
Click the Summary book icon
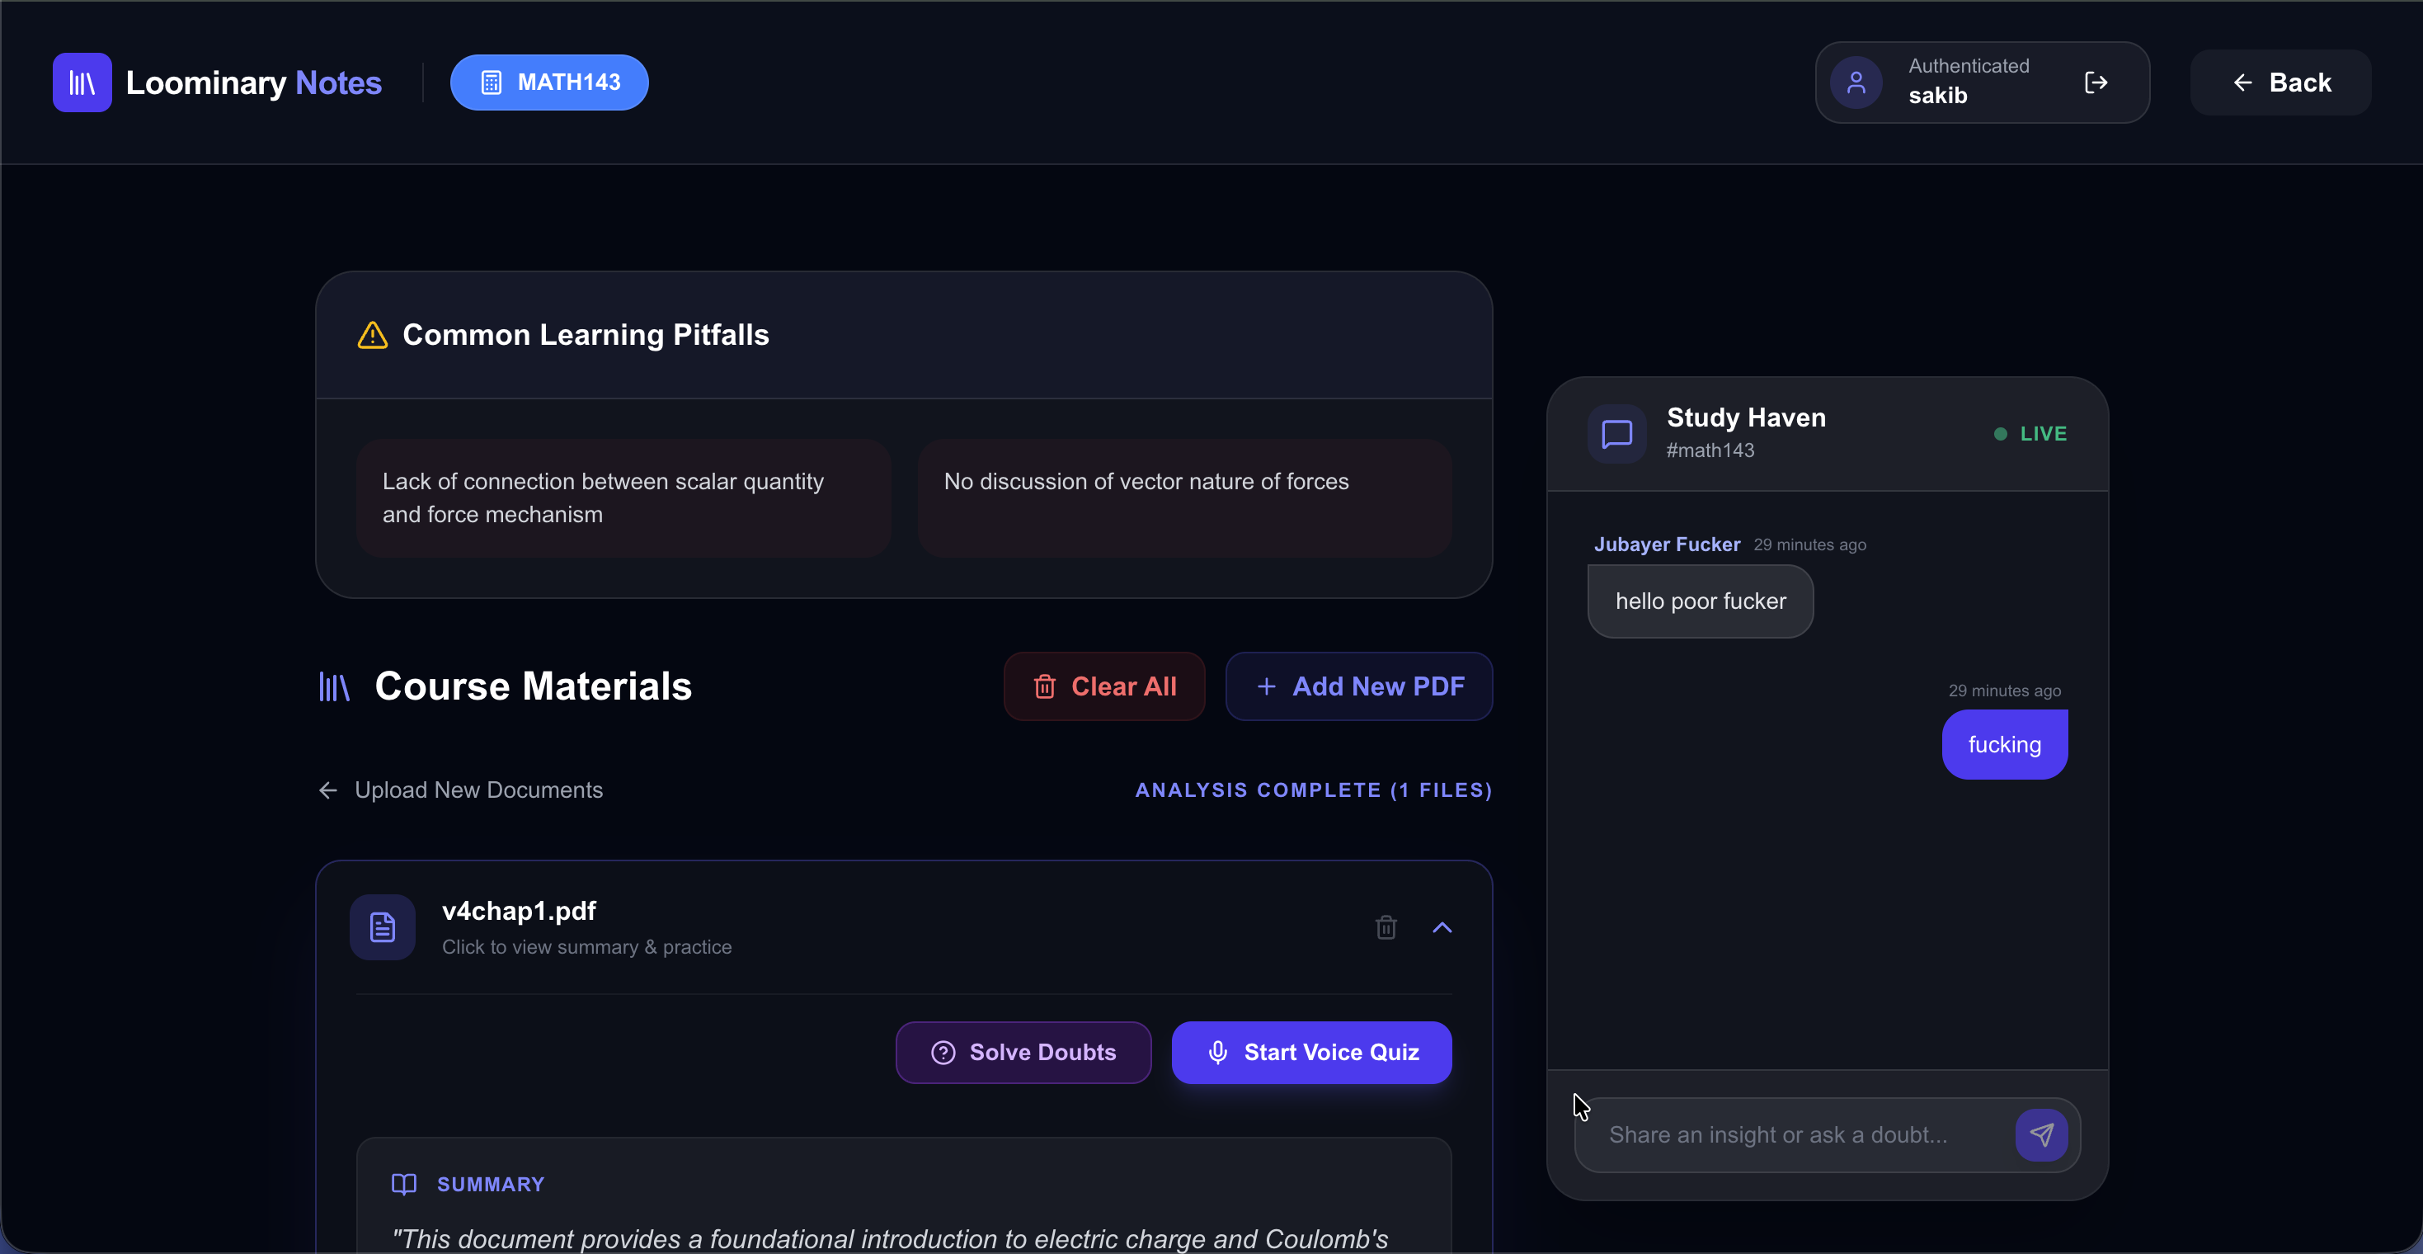[x=403, y=1185]
